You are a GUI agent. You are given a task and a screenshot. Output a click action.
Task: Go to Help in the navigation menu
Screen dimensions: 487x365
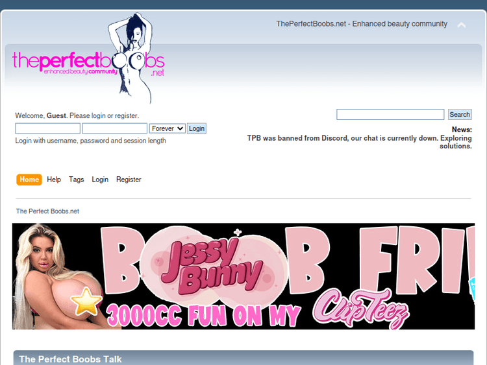tap(54, 180)
